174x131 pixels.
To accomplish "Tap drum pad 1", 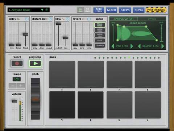I will (x=62, y=105).
